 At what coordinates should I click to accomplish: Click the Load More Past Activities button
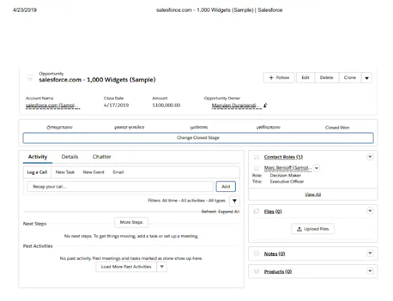coord(126,267)
